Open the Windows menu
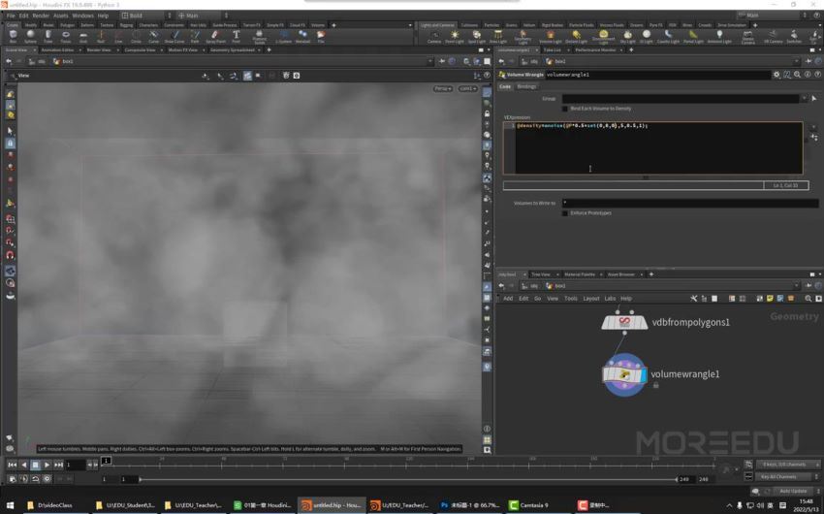Viewport: 824px width, 514px height. pyautogui.click(x=82, y=16)
